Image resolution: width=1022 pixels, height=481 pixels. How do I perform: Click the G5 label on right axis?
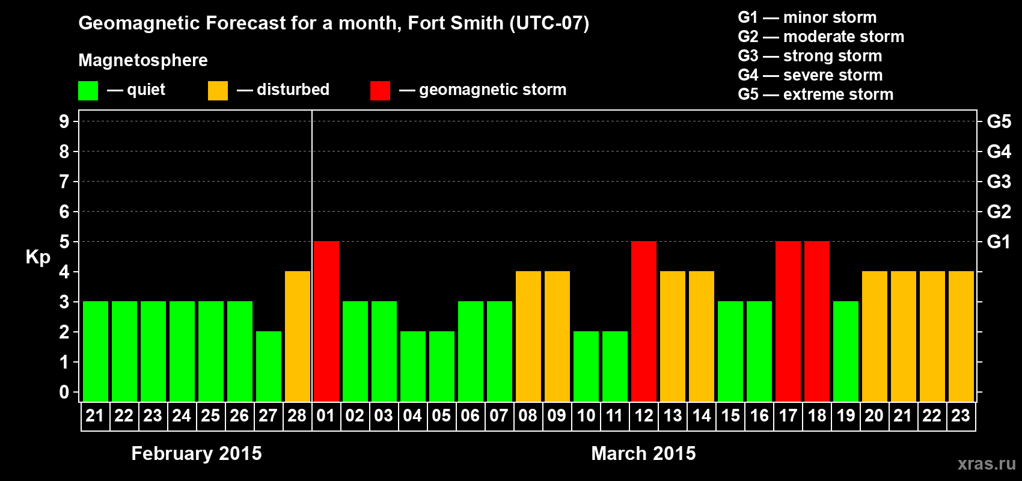pyautogui.click(x=999, y=121)
